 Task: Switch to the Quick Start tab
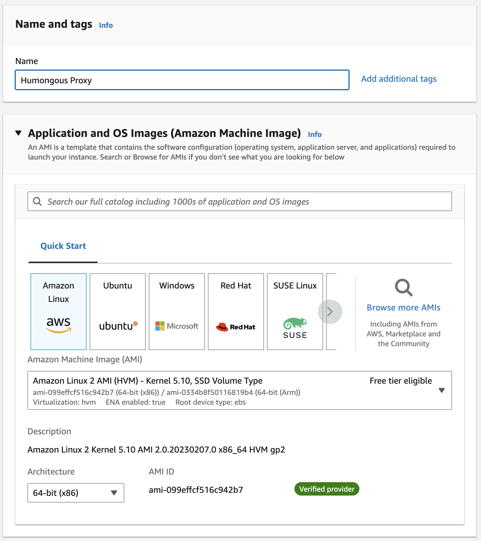coord(63,246)
